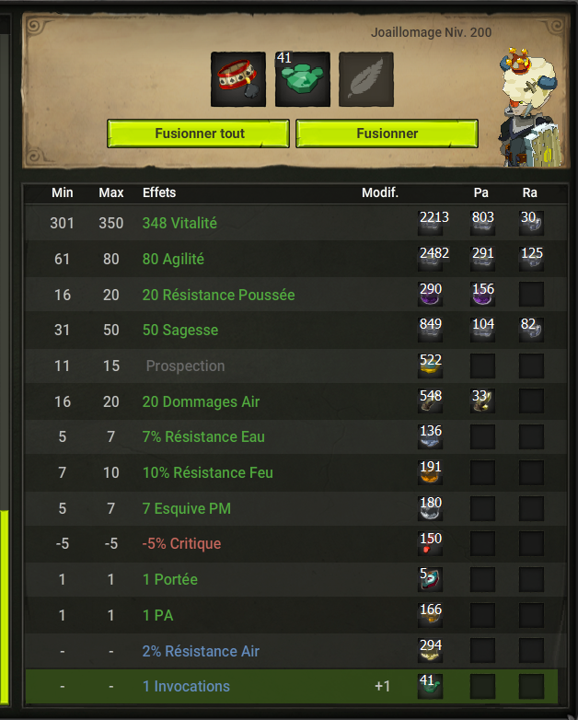
Task: Pick the Ra Sagesse rune showing 82
Action: (531, 330)
